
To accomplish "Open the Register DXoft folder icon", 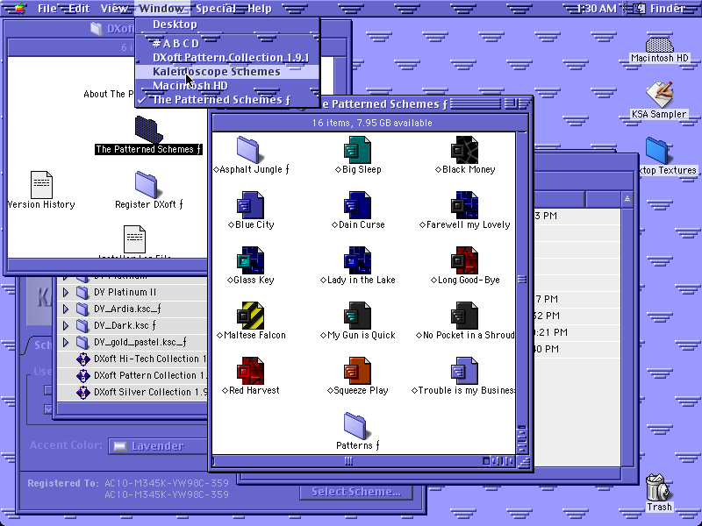I will (x=147, y=185).
